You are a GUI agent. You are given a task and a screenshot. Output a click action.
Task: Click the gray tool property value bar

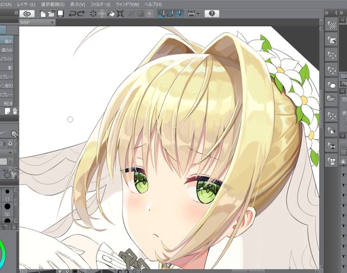pos(4,162)
